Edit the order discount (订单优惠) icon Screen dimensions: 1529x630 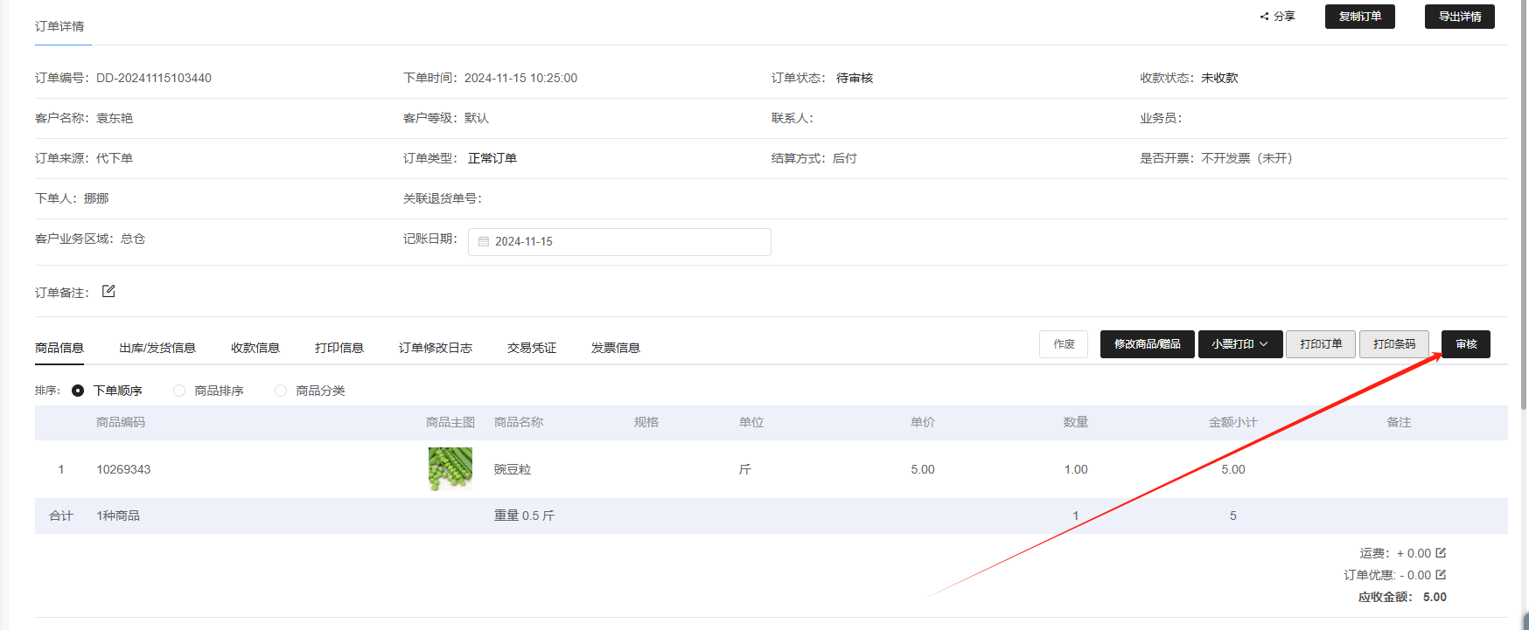point(1441,575)
